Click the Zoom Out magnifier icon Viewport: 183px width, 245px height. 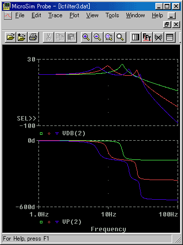pos(98,37)
